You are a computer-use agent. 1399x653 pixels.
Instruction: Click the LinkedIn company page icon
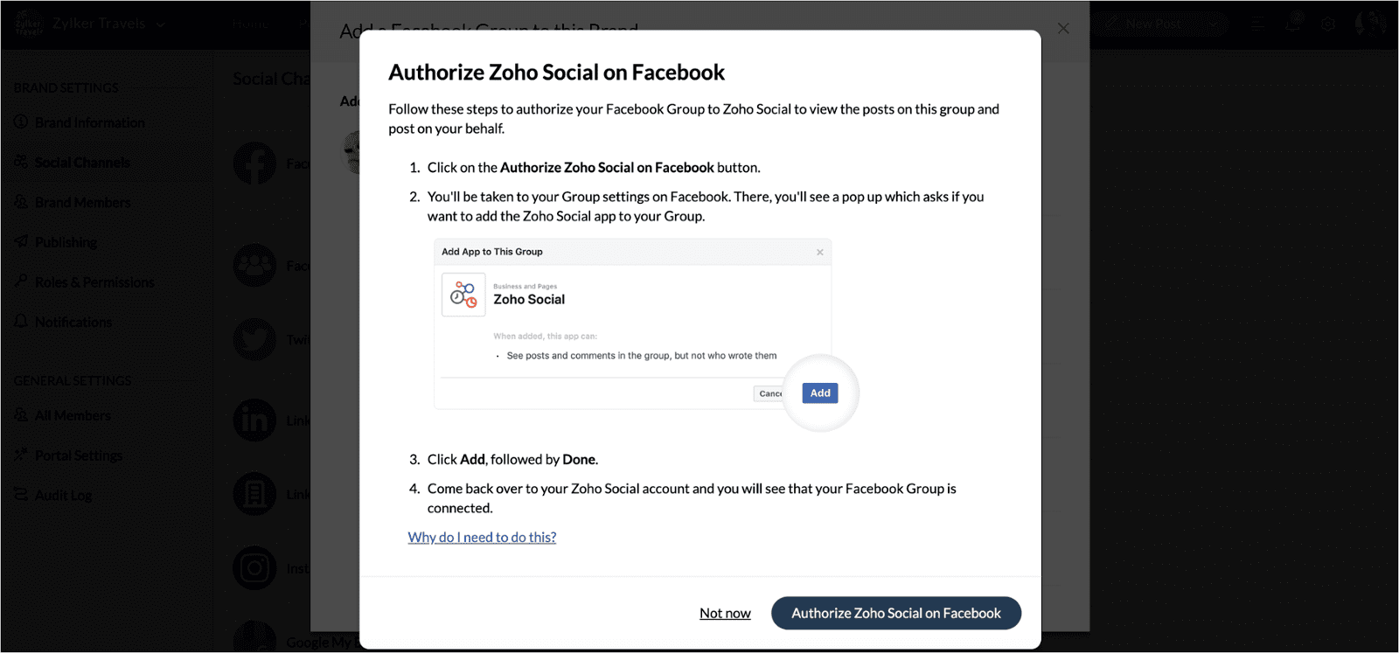254,494
